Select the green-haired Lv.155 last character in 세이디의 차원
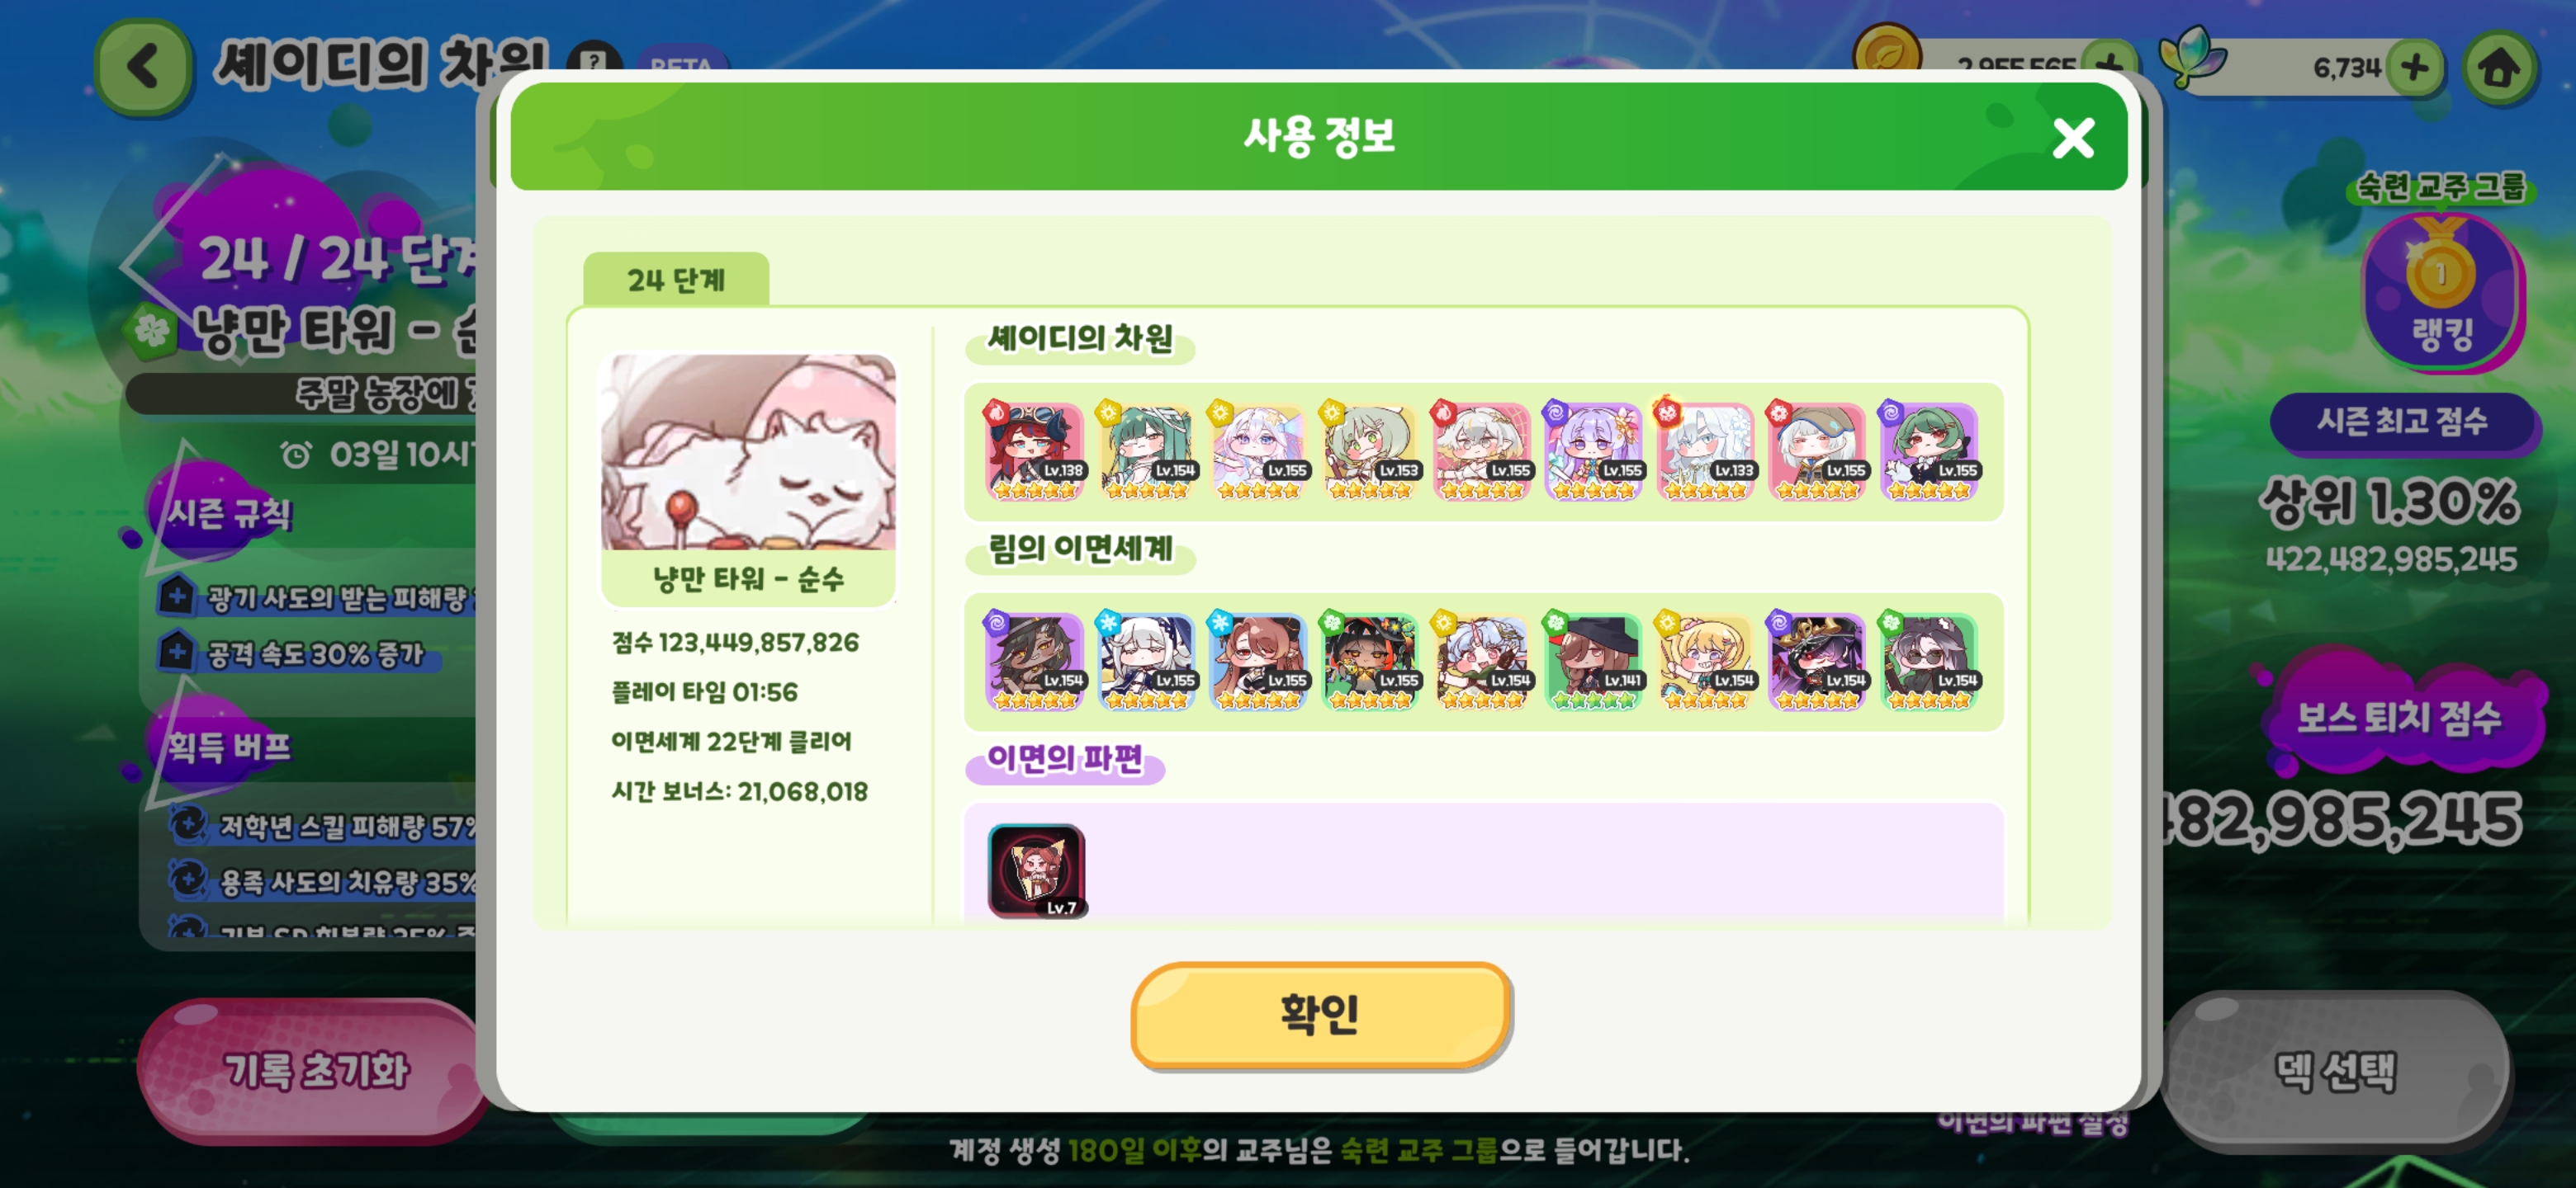Screen dimensions: 2576x1188 coord(1929,450)
